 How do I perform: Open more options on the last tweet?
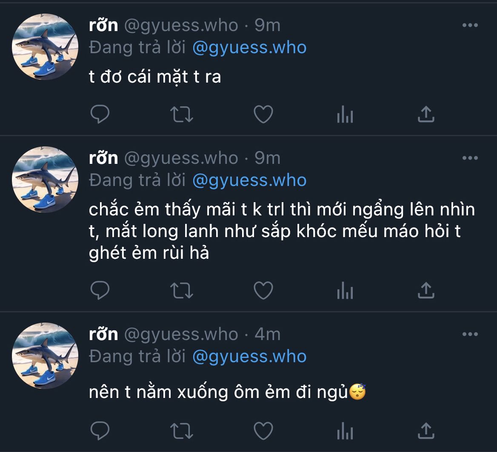[470, 335]
